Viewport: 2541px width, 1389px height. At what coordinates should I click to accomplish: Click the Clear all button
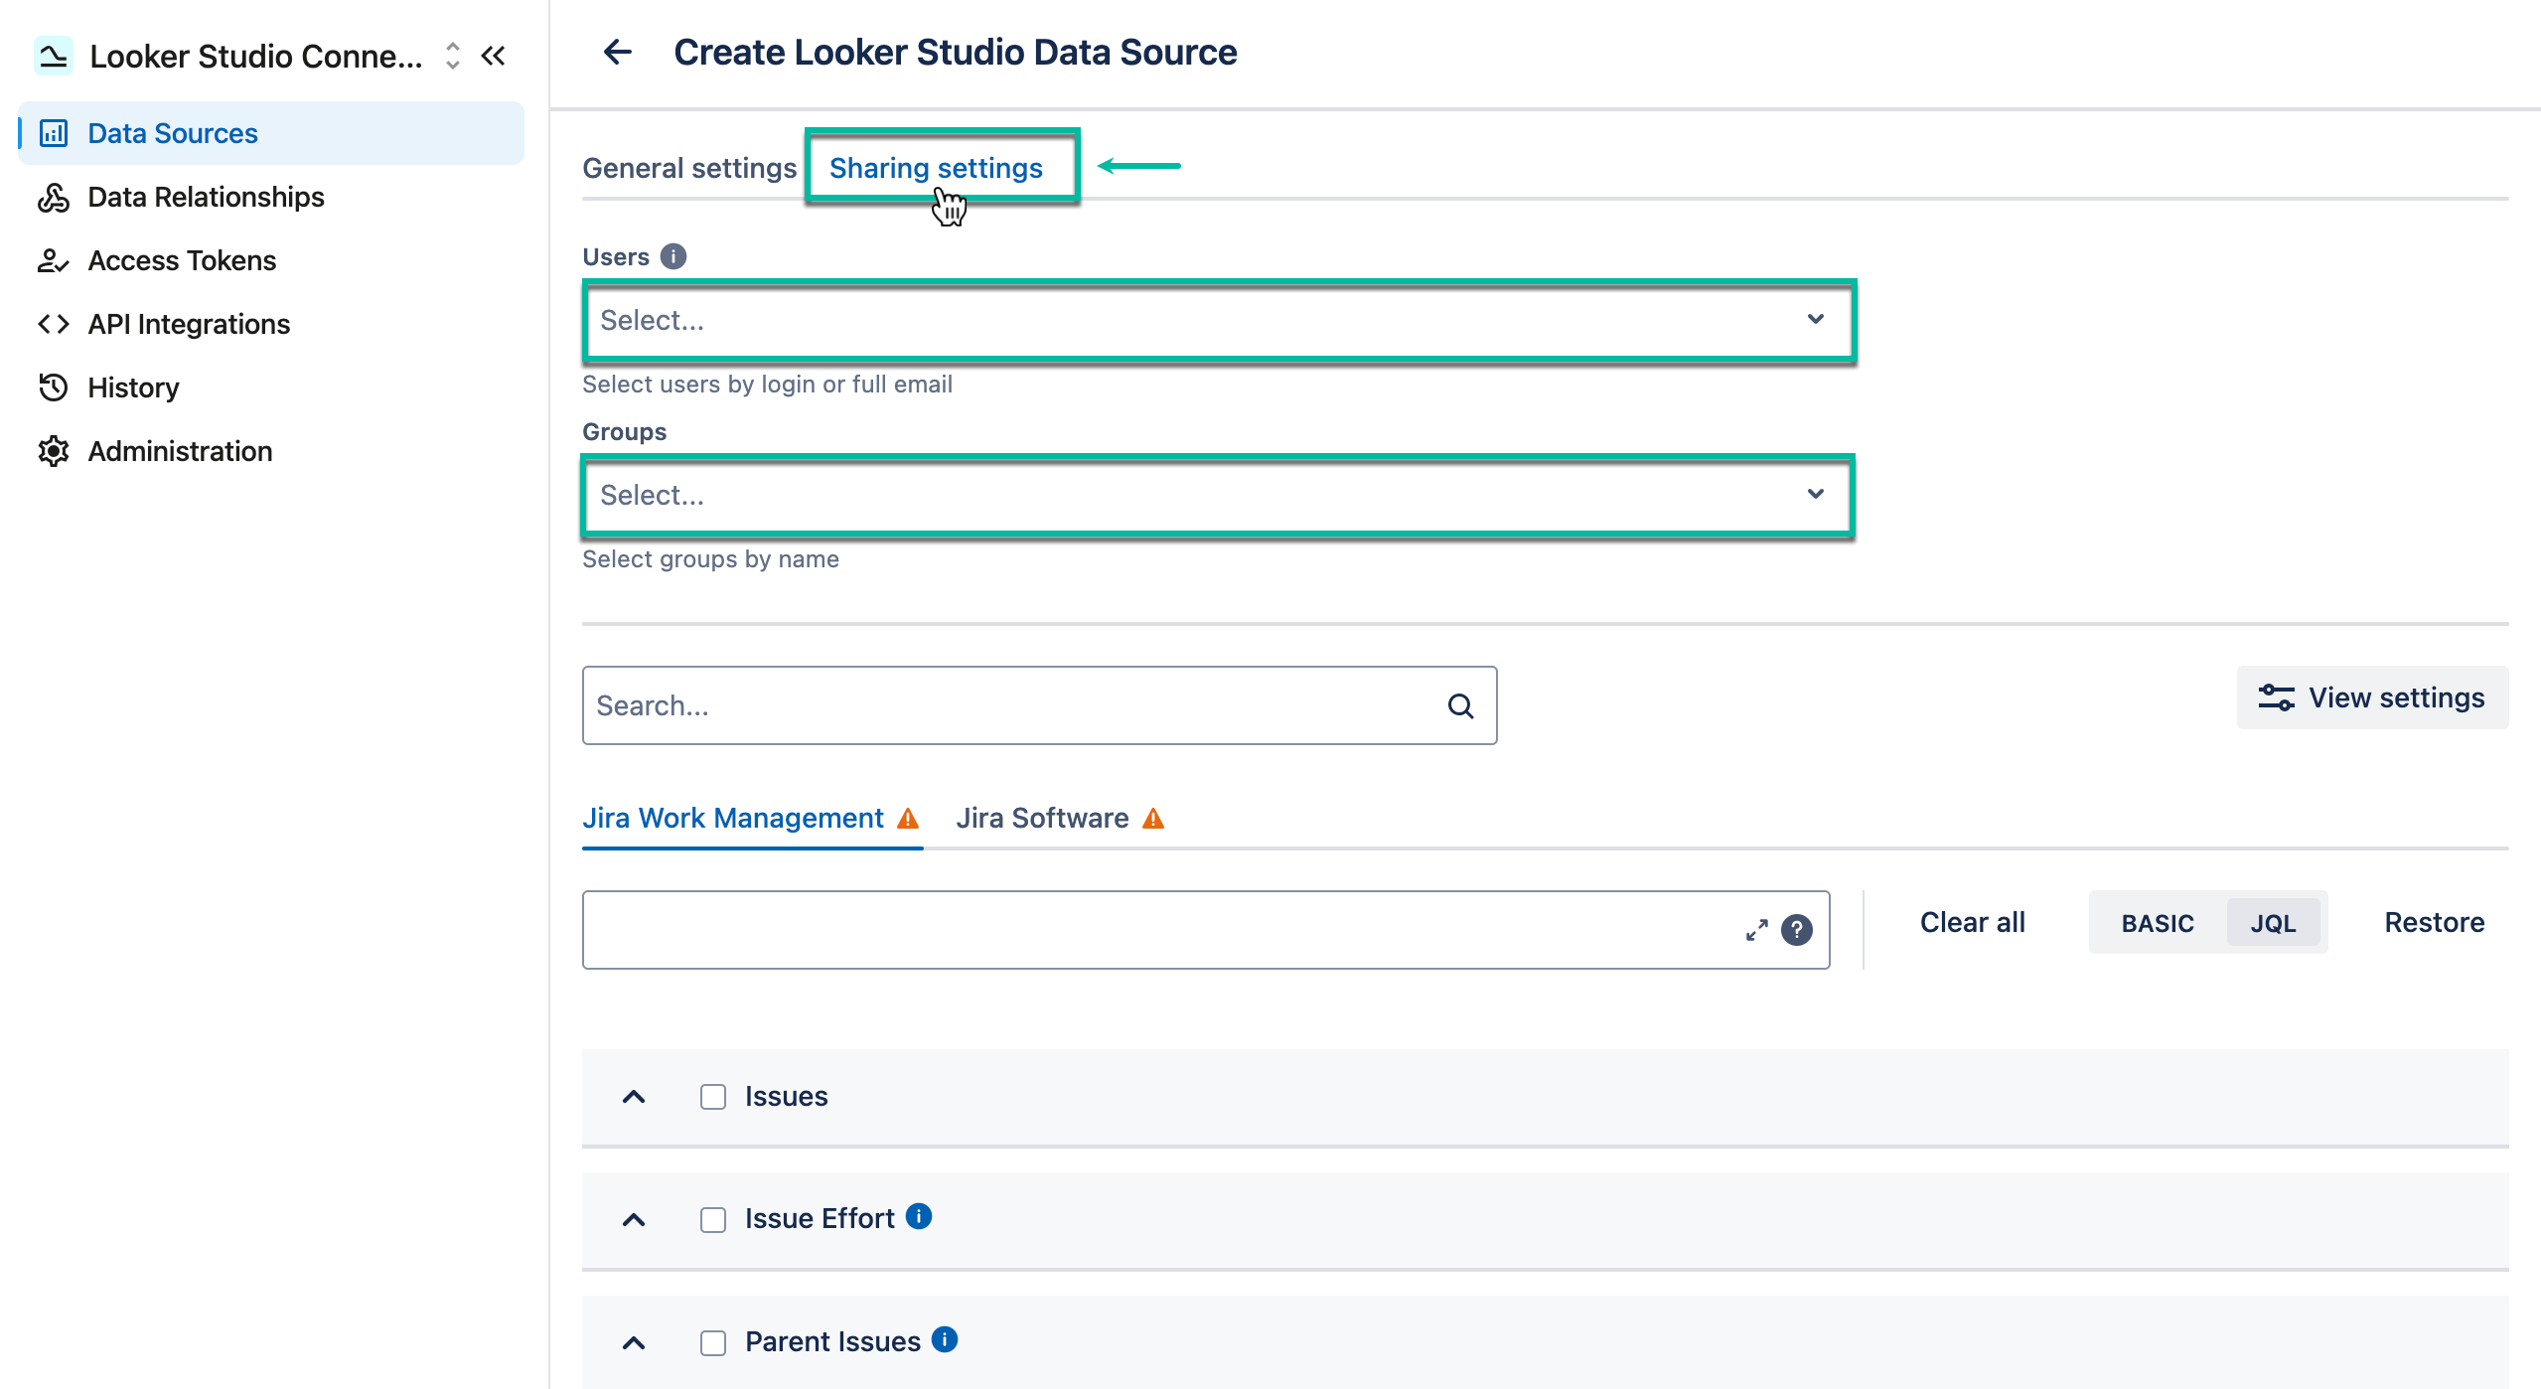tap(1971, 922)
